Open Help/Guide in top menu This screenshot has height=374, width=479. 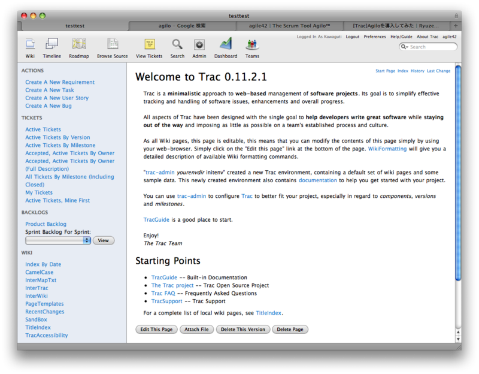(401, 37)
